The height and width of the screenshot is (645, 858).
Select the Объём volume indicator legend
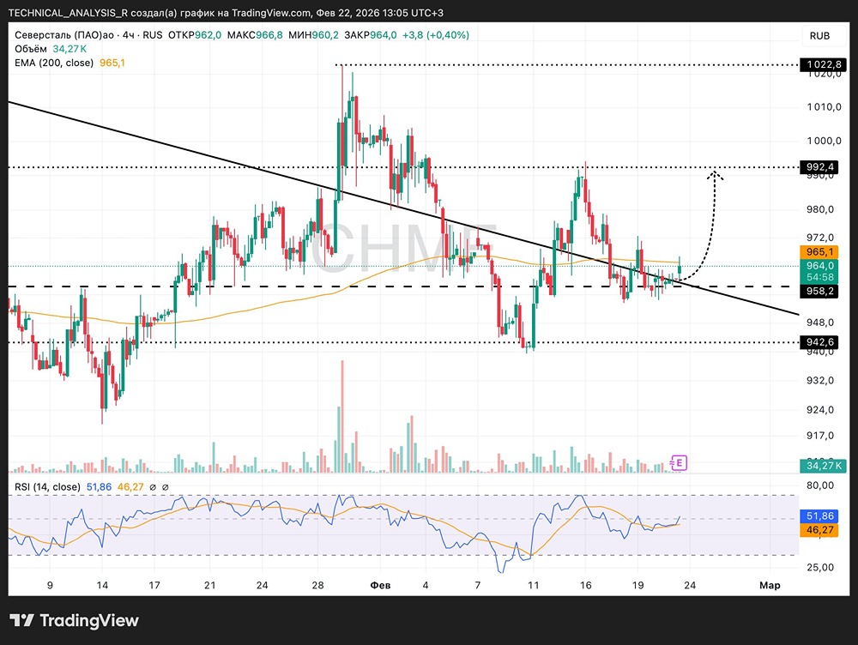pyautogui.click(x=31, y=49)
